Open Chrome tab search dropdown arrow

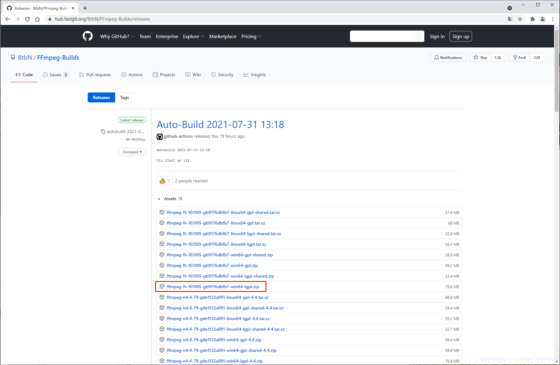coord(509,8)
